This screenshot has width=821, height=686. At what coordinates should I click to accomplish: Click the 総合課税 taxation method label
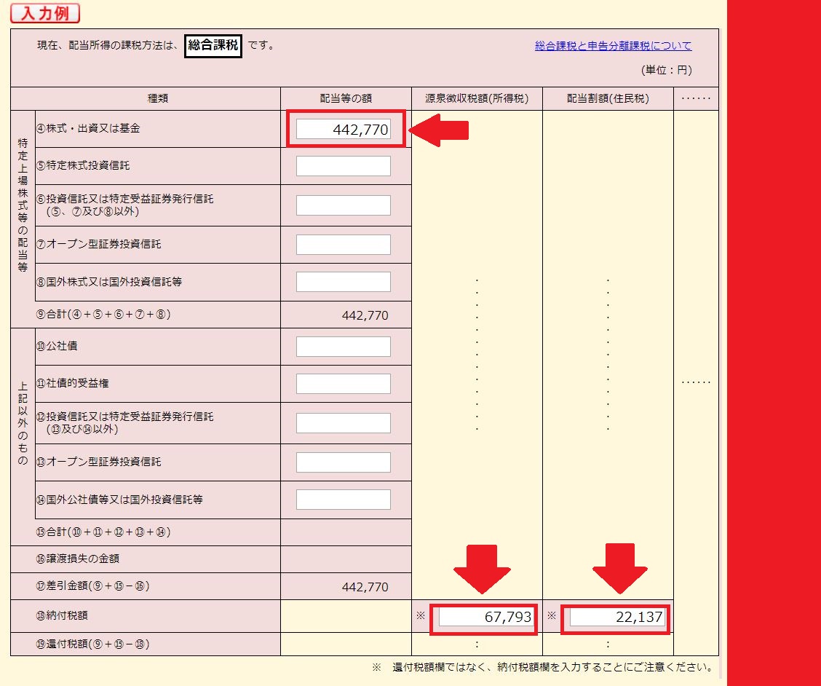pyautogui.click(x=213, y=46)
